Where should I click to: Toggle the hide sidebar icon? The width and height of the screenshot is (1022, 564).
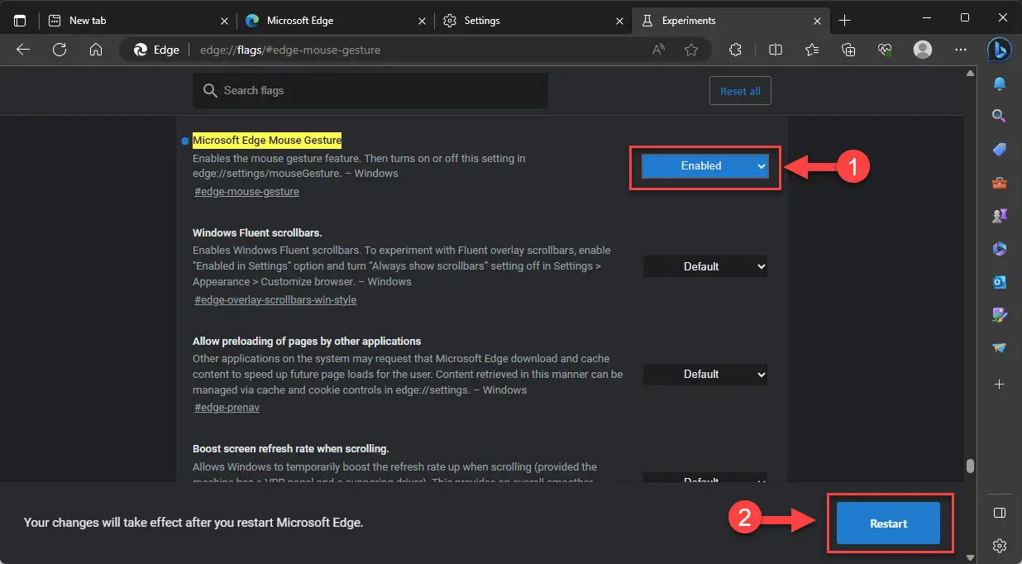[1000, 513]
